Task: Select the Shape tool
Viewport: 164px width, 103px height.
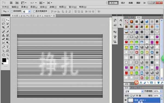Action: click(x=8, y=51)
